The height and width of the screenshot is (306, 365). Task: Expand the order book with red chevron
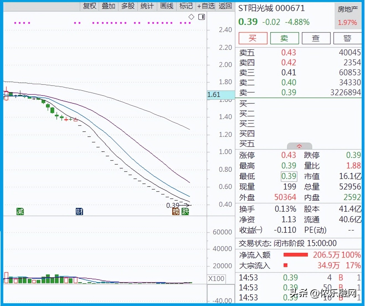(299, 146)
